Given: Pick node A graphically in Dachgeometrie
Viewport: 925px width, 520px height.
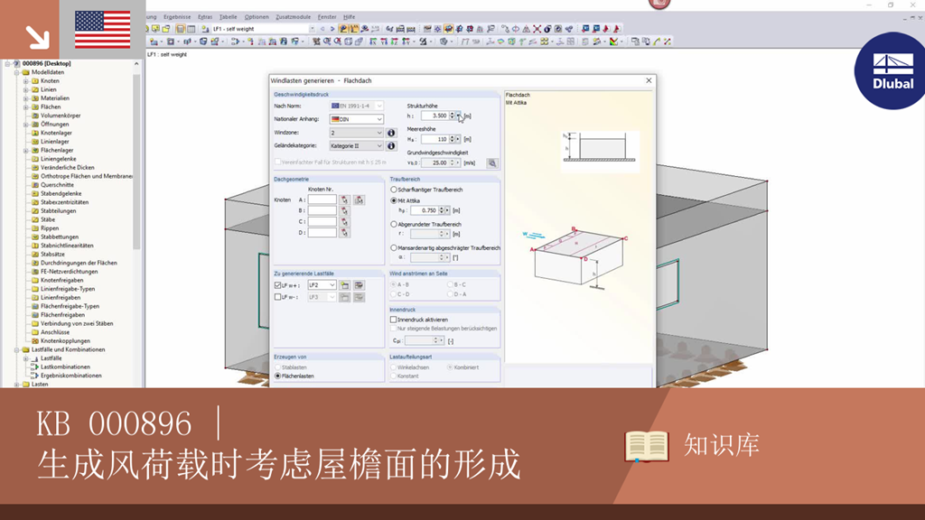Looking at the screenshot, I should (344, 200).
